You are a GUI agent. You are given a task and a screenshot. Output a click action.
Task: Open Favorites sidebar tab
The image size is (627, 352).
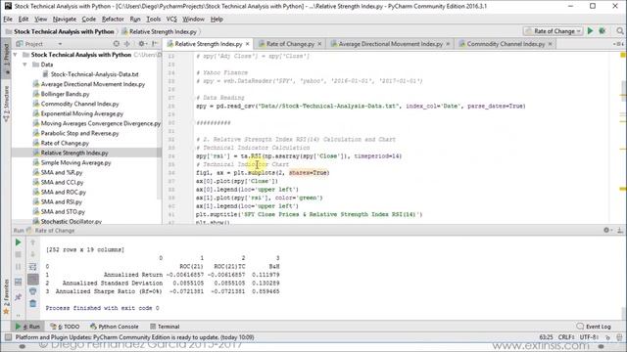6,296
